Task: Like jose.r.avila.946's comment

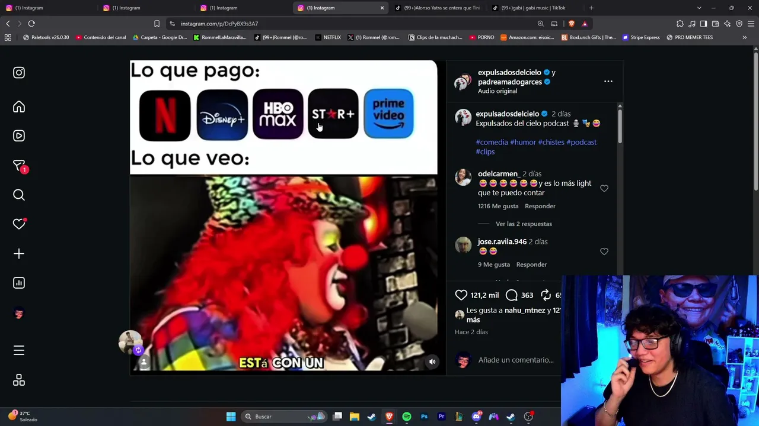Action: [604, 251]
